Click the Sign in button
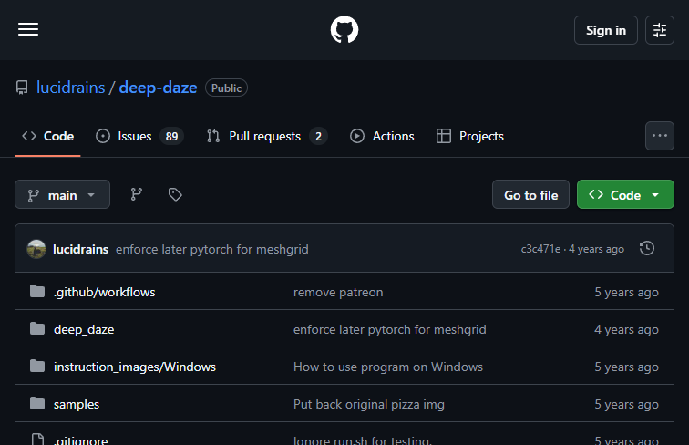The width and height of the screenshot is (689, 445). tap(605, 30)
